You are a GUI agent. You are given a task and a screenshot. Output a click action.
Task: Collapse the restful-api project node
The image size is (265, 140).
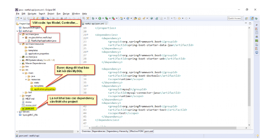click(17, 31)
